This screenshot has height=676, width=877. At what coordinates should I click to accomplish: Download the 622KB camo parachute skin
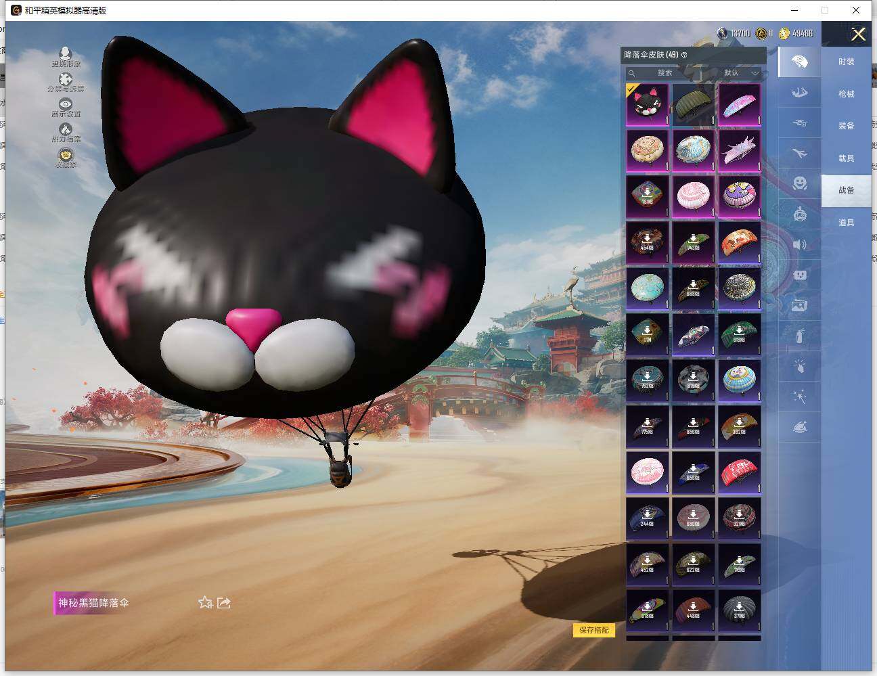coord(694,564)
